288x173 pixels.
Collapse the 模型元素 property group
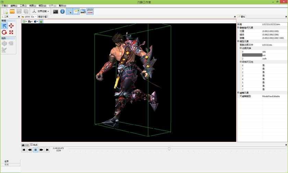point(238,41)
